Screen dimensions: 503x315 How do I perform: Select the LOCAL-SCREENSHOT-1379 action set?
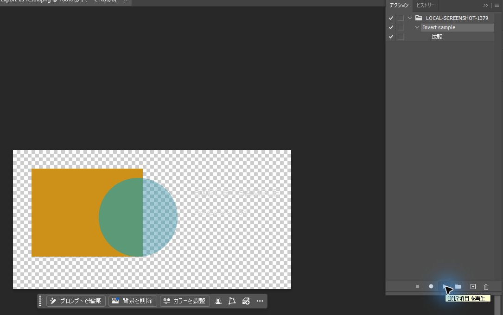point(457,18)
